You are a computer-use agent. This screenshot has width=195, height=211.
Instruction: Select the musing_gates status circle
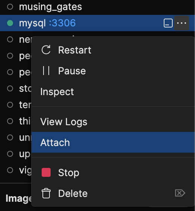click(10, 7)
